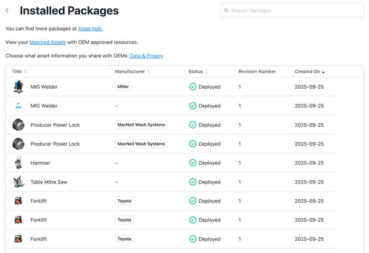Screen dimensions: 369x253
Task: Sort by the Manufacturer column arrows
Action: point(149,71)
